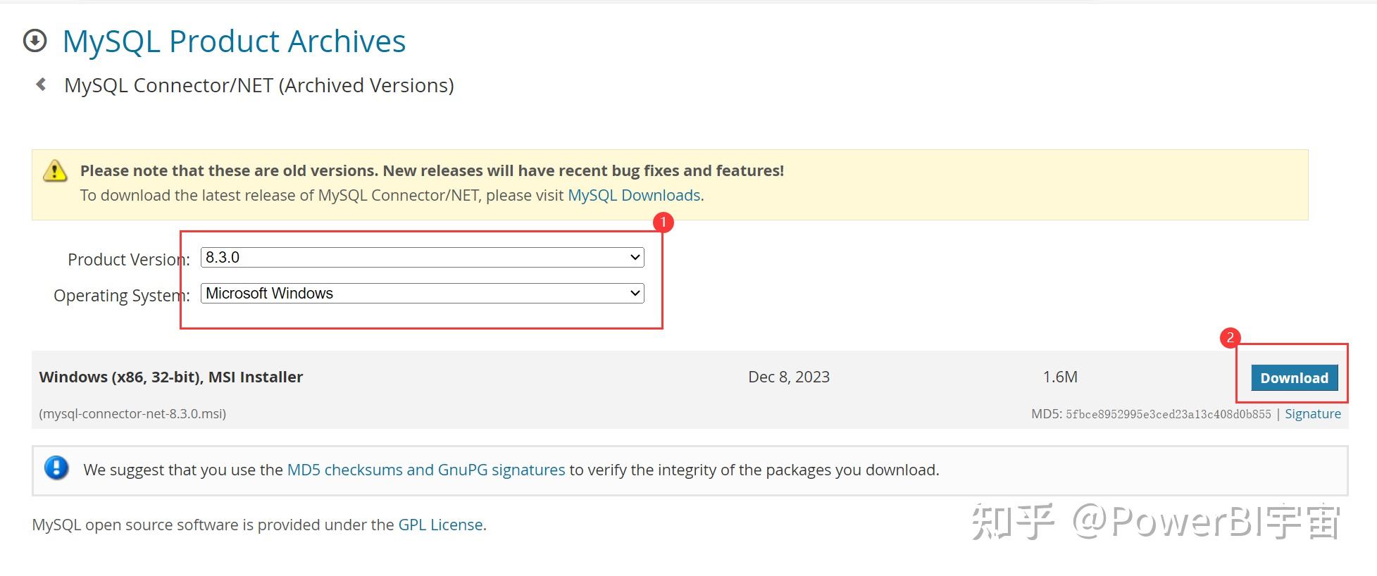Open the Signature link

(x=1312, y=414)
